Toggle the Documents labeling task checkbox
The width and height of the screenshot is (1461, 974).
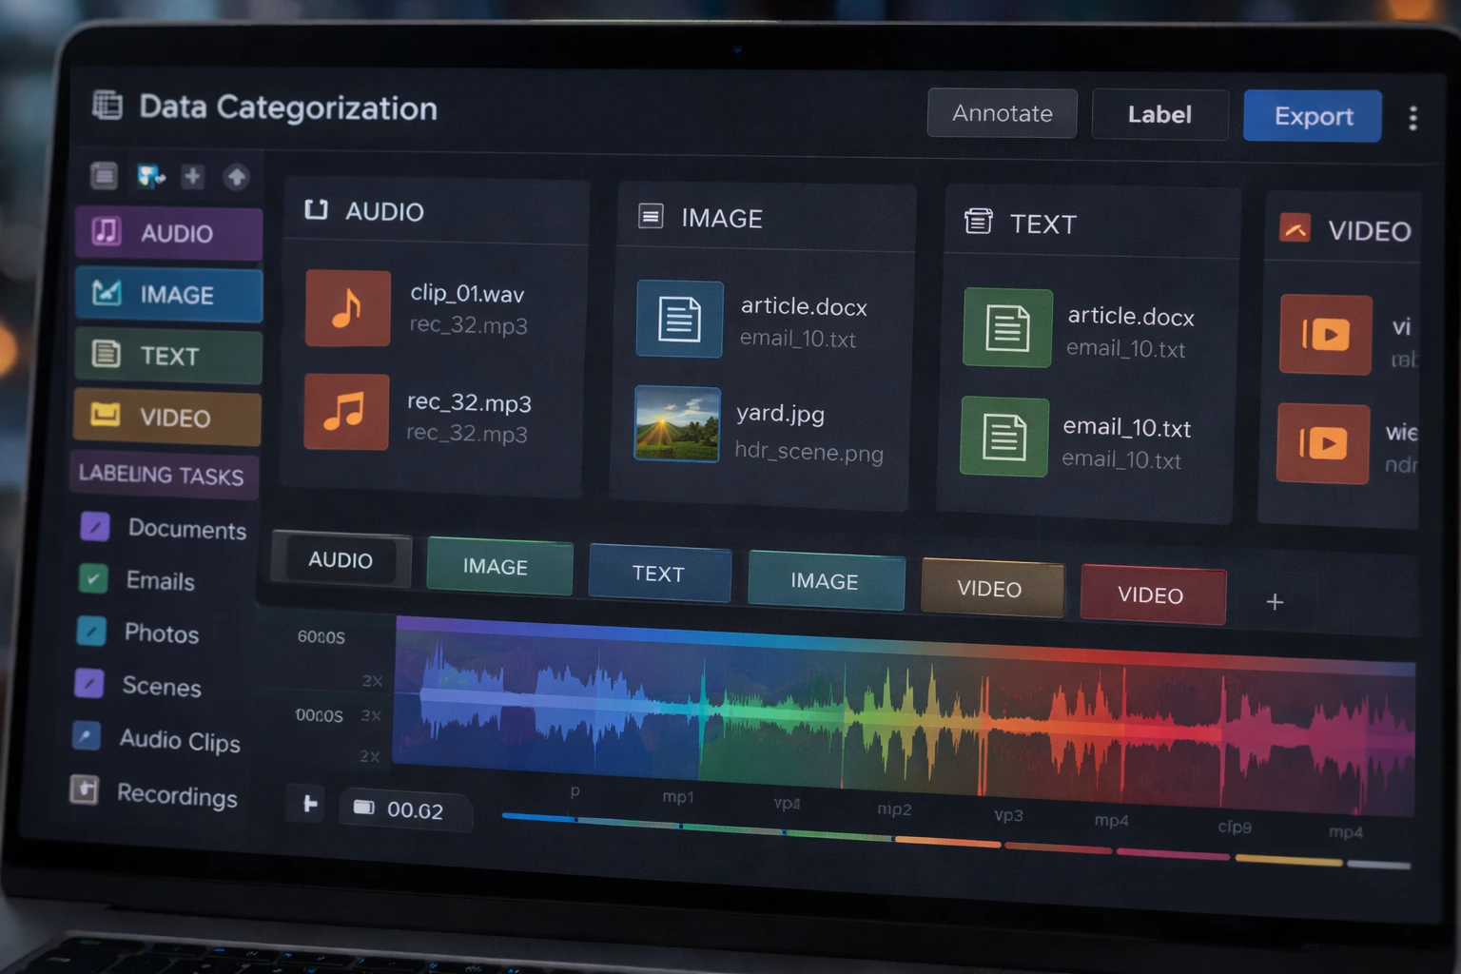click(95, 526)
